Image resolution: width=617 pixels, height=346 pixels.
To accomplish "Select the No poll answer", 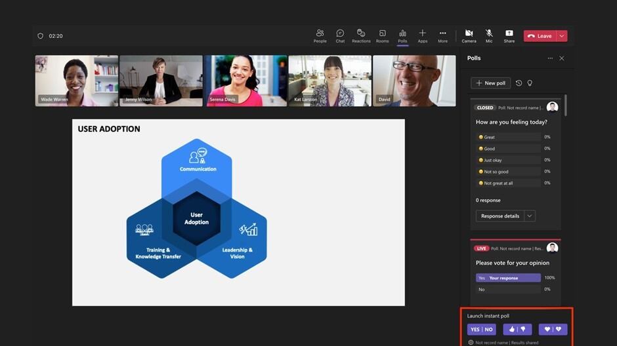I will pos(508,289).
